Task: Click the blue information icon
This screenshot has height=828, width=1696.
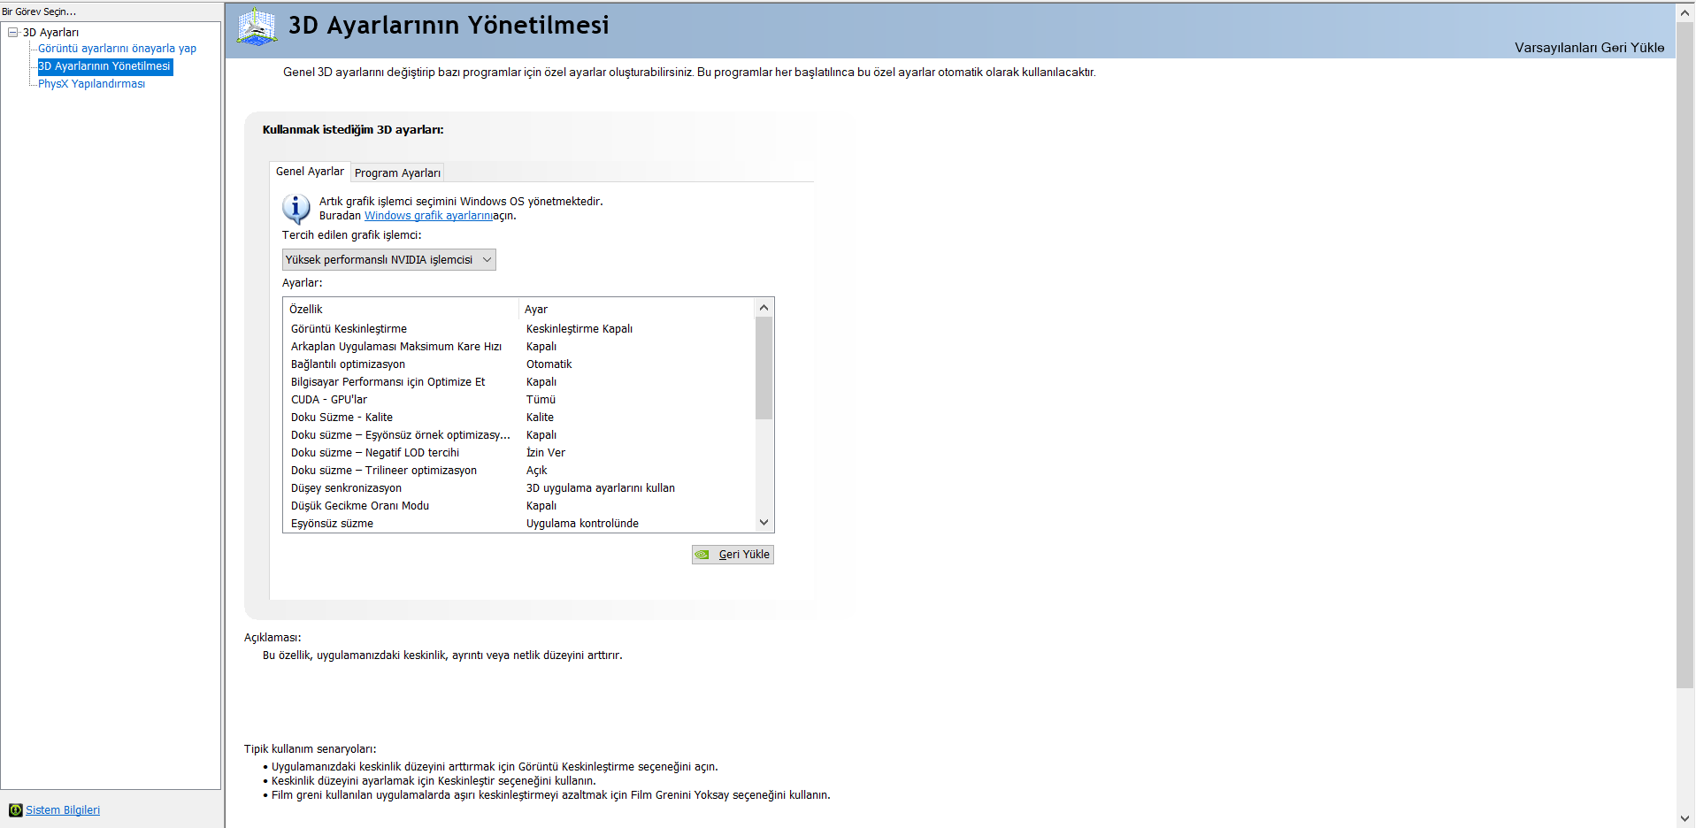Action: [295, 209]
